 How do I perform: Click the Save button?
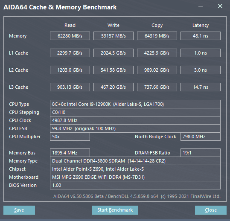[x=19, y=210]
